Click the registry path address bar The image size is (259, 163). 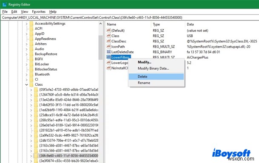coord(129,17)
